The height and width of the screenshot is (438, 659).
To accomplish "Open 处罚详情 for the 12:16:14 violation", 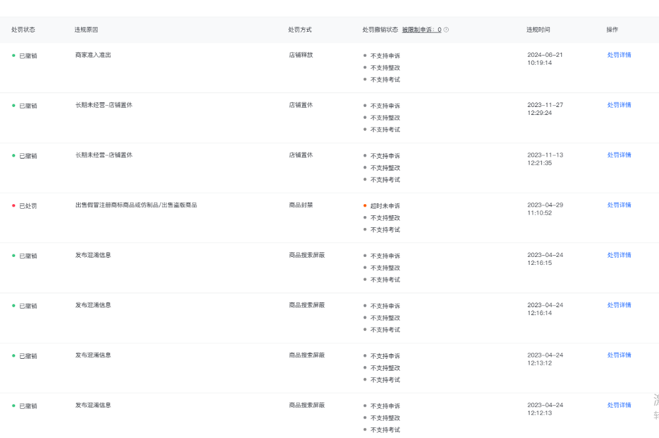I will (619, 305).
